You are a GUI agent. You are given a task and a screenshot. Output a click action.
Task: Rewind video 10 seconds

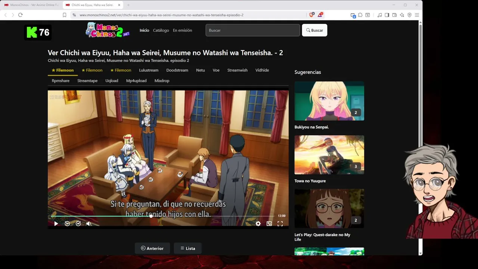point(67,223)
